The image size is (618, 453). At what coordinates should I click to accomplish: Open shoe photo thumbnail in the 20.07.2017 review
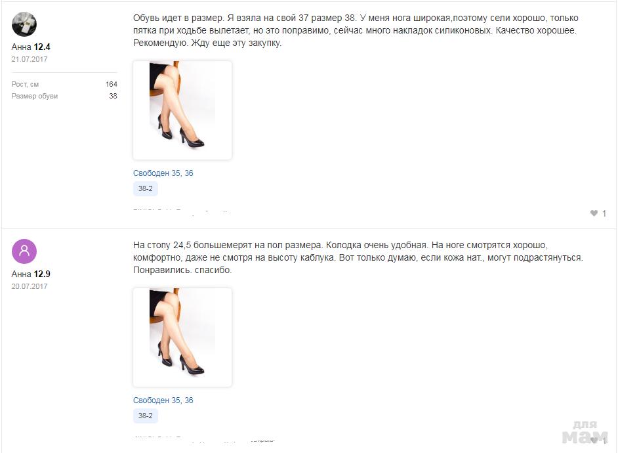point(182,337)
